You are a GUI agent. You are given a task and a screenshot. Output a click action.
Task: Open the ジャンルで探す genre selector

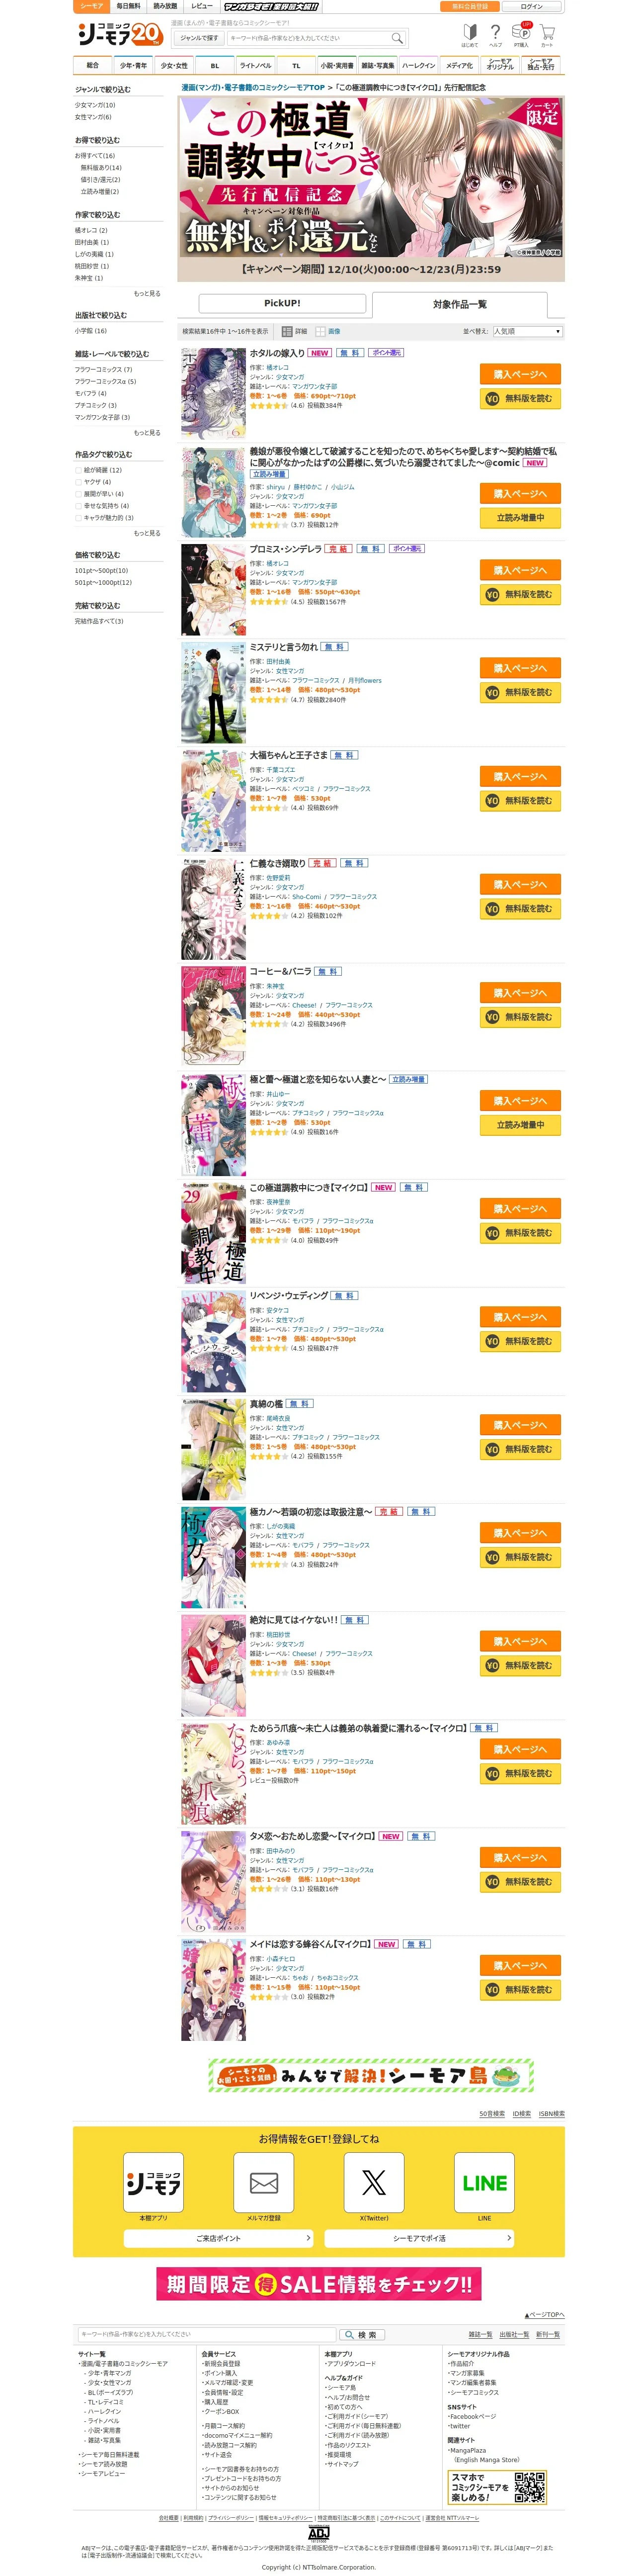(199, 38)
